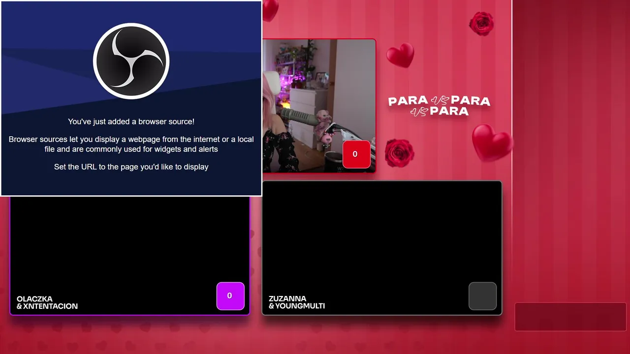This screenshot has height=354, width=630.
Task: Click the red score box showing 0
Action: [356, 154]
